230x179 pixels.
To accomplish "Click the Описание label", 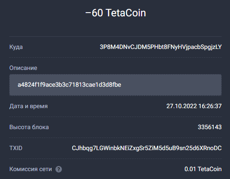I will pyautogui.click(x=23, y=68).
